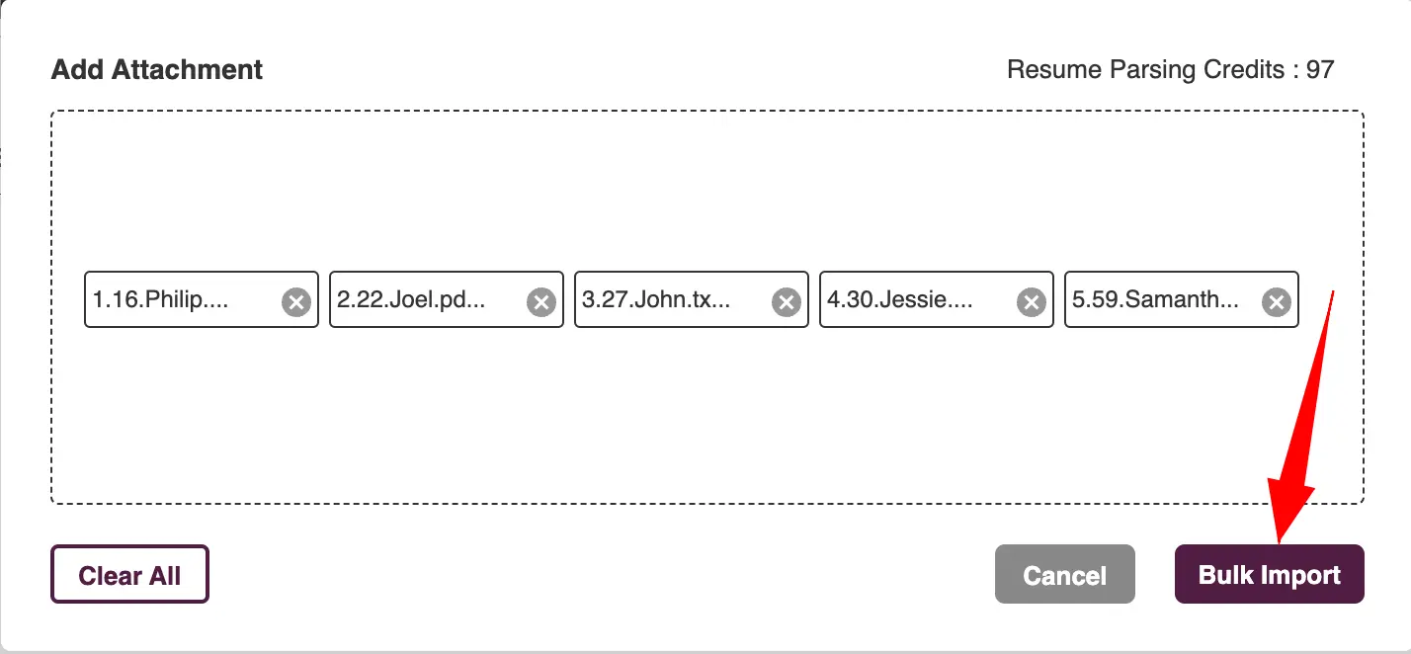Click blank space between Clear All and Cancel

click(x=603, y=574)
